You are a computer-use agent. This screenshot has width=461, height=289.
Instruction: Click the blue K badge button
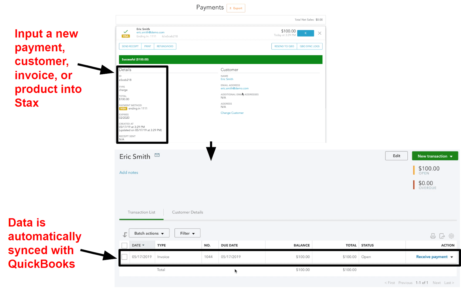(x=305, y=33)
